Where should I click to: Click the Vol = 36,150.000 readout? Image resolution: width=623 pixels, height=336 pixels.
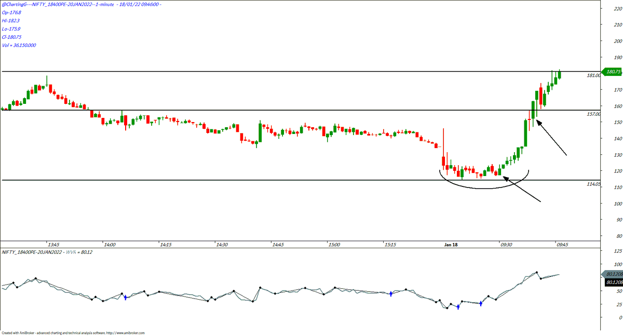click(19, 45)
